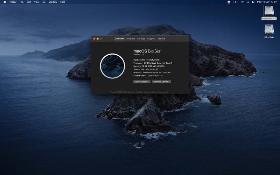Select the MacBook Pro model line

pyautogui.click(x=146, y=60)
